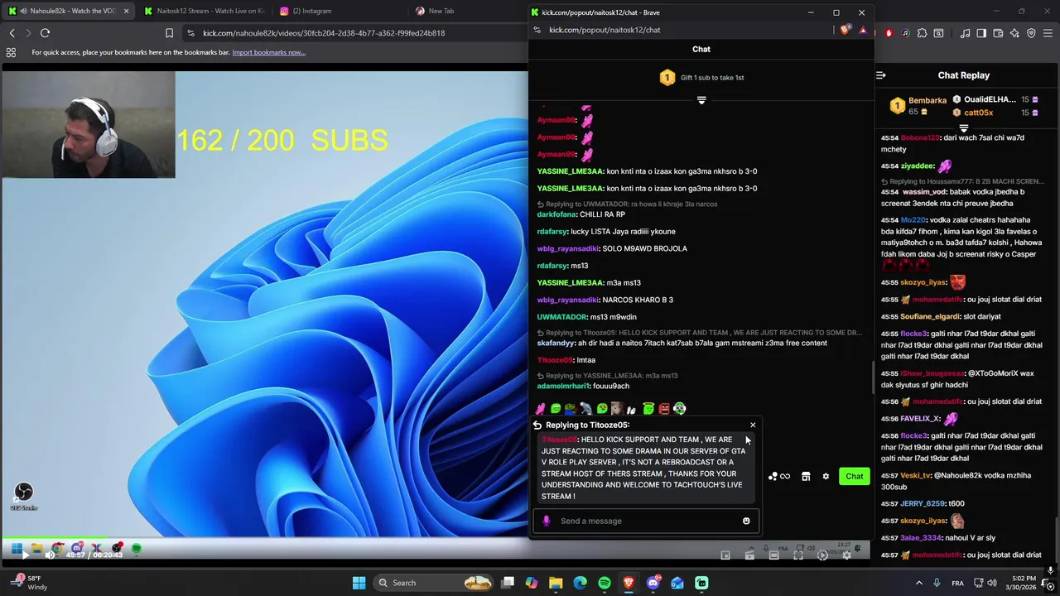Open Brave VPN shield icon
The height and width of the screenshot is (596, 1060).
1031,33
